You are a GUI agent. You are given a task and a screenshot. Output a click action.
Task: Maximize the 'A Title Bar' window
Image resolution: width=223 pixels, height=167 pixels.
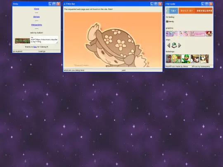click(156, 4)
